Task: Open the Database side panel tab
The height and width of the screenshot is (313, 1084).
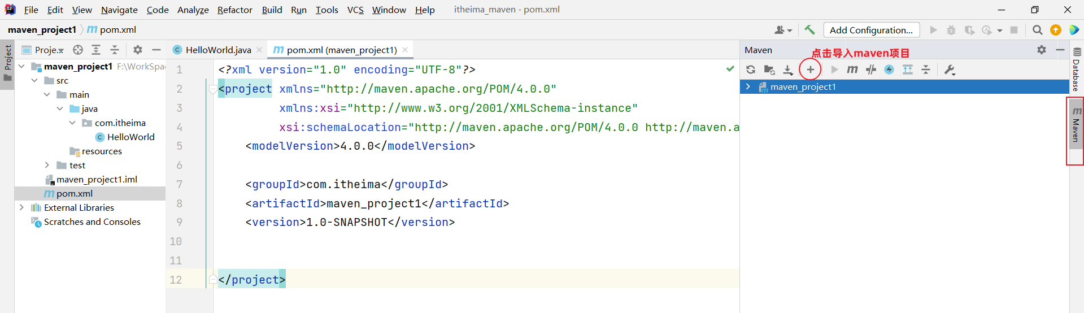Action: coord(1076,71)
